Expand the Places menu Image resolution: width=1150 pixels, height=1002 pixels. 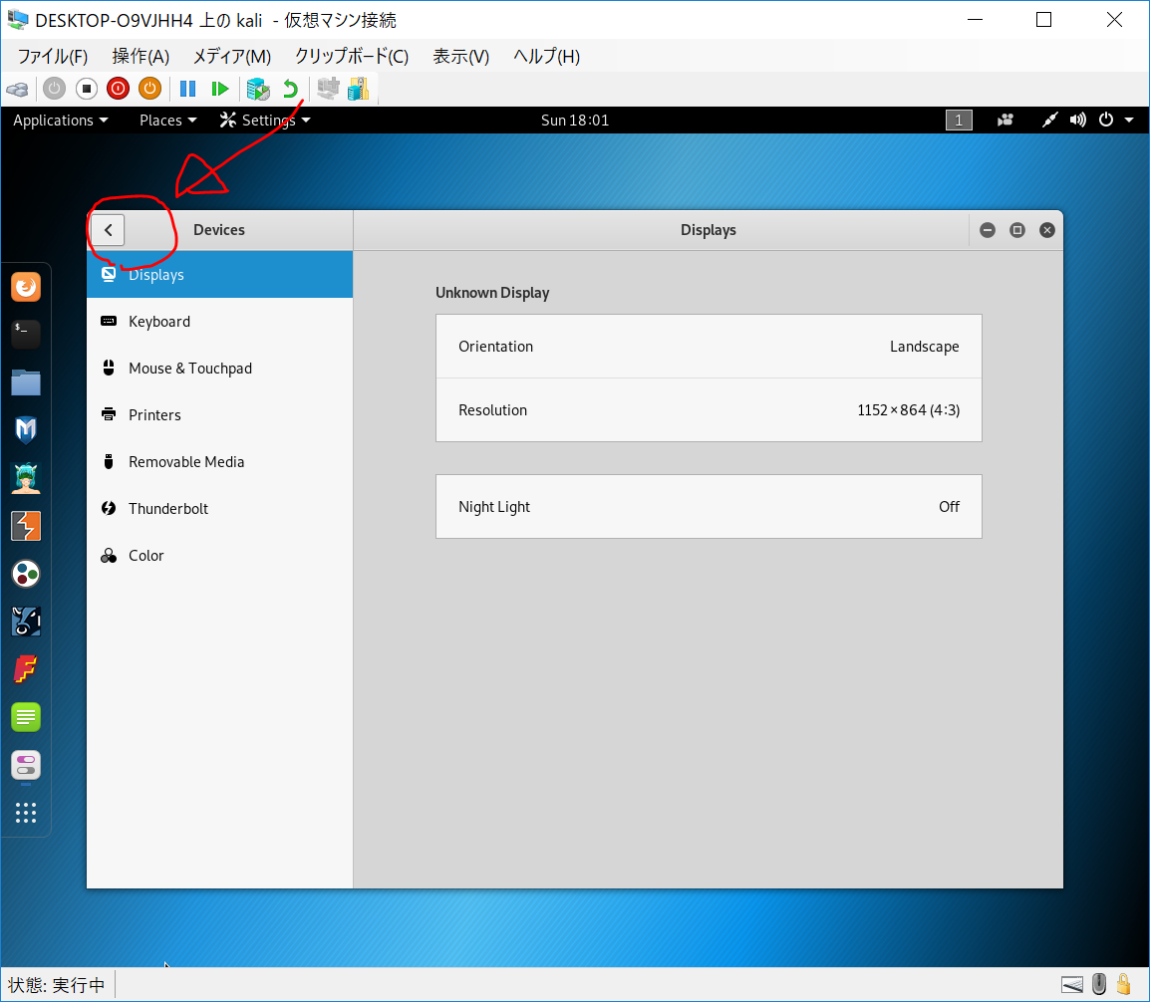tap(167, 121)
